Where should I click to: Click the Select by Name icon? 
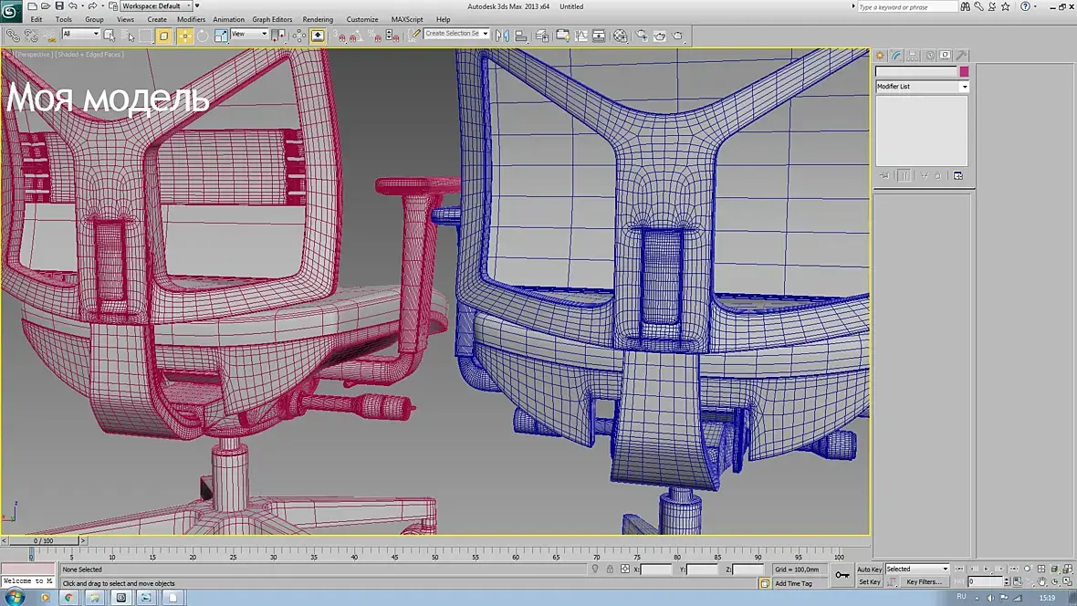tap(128, 36)
